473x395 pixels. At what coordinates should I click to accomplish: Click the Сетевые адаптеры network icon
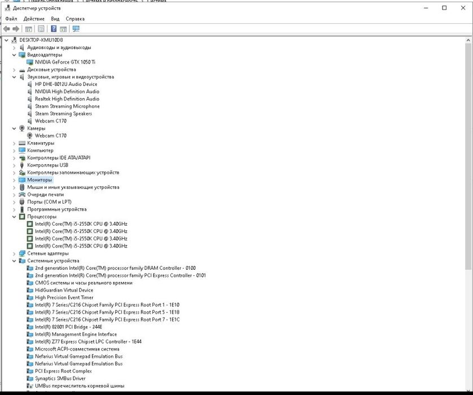point(21,253)
